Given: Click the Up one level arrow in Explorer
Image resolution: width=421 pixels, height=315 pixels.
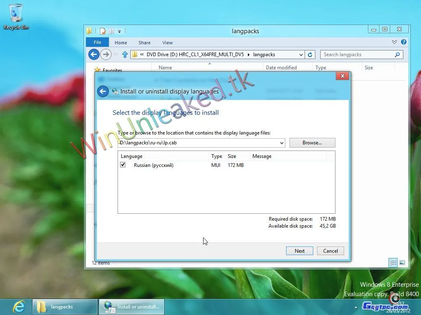Looking at the screenshot, I should point(125,55).
